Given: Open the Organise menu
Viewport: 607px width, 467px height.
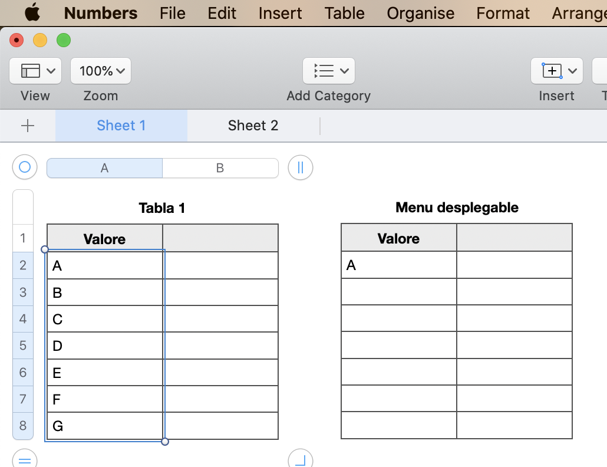Looking at the screenshot, I should (421, 13).
